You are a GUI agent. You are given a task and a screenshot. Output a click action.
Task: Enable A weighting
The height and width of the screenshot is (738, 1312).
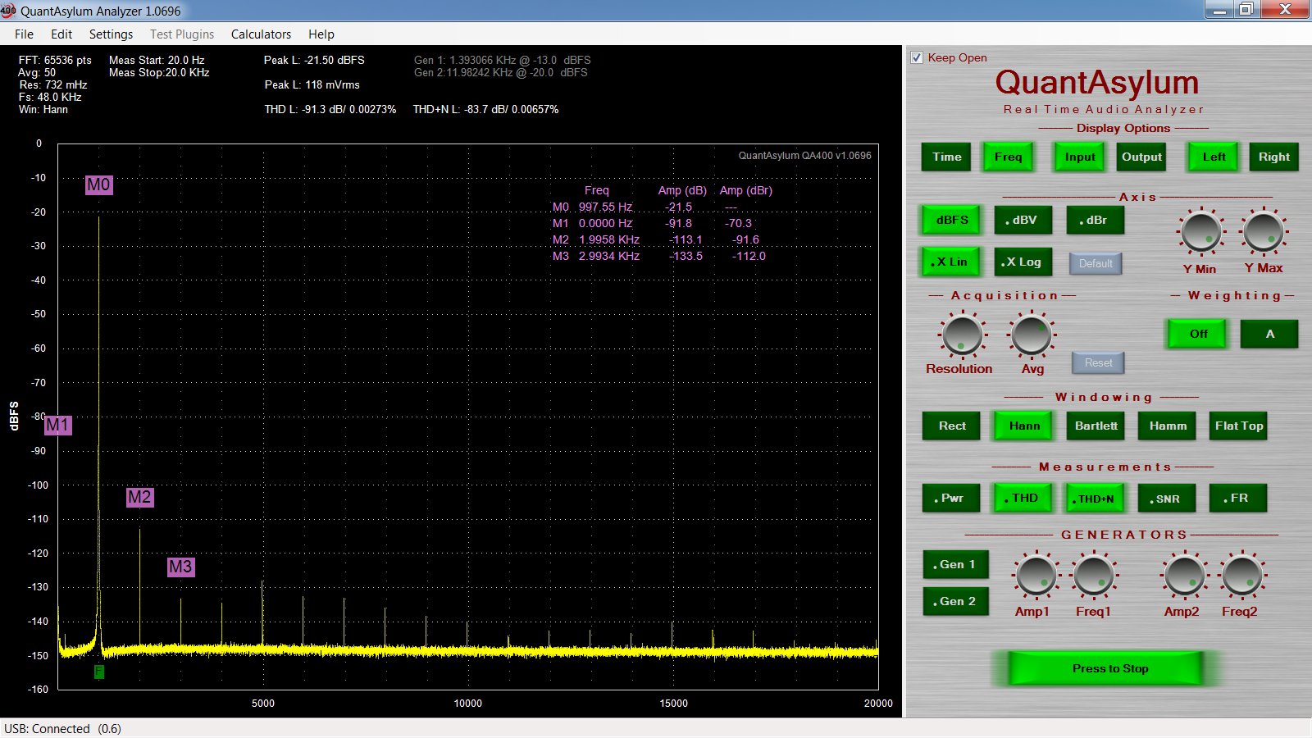coord(1269,334)
